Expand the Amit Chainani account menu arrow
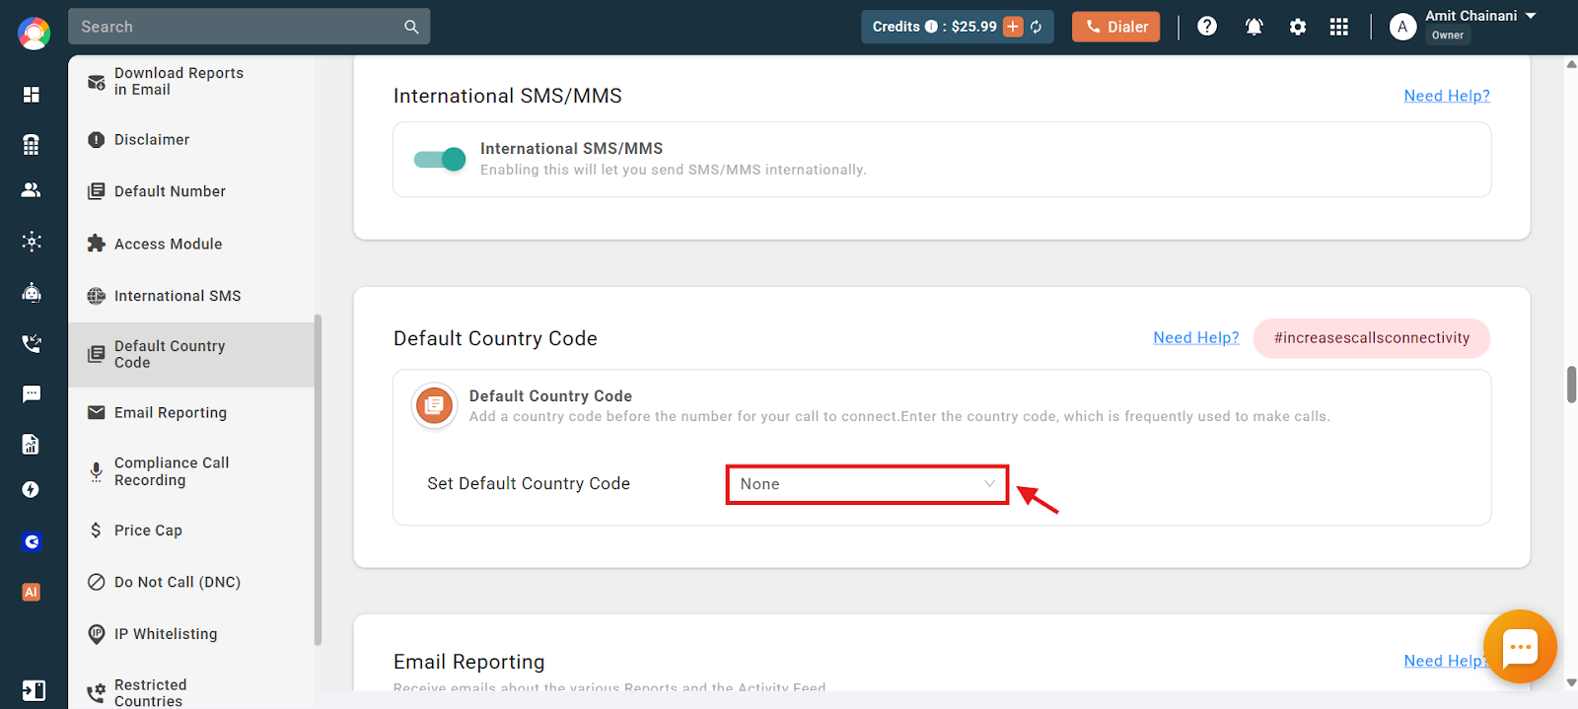 pos(1531,16)
